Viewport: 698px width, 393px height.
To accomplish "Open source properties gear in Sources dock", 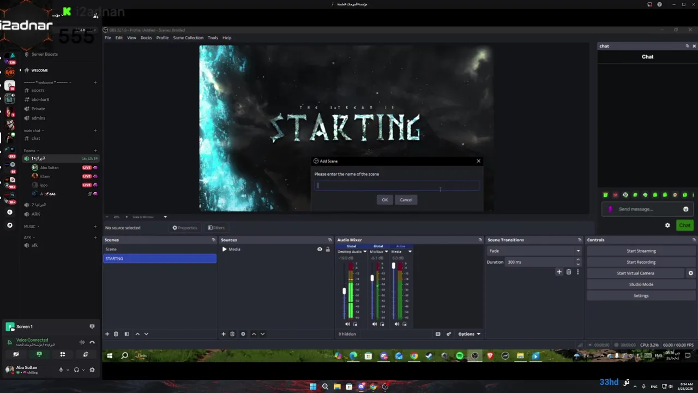I will tap(243, 334).
